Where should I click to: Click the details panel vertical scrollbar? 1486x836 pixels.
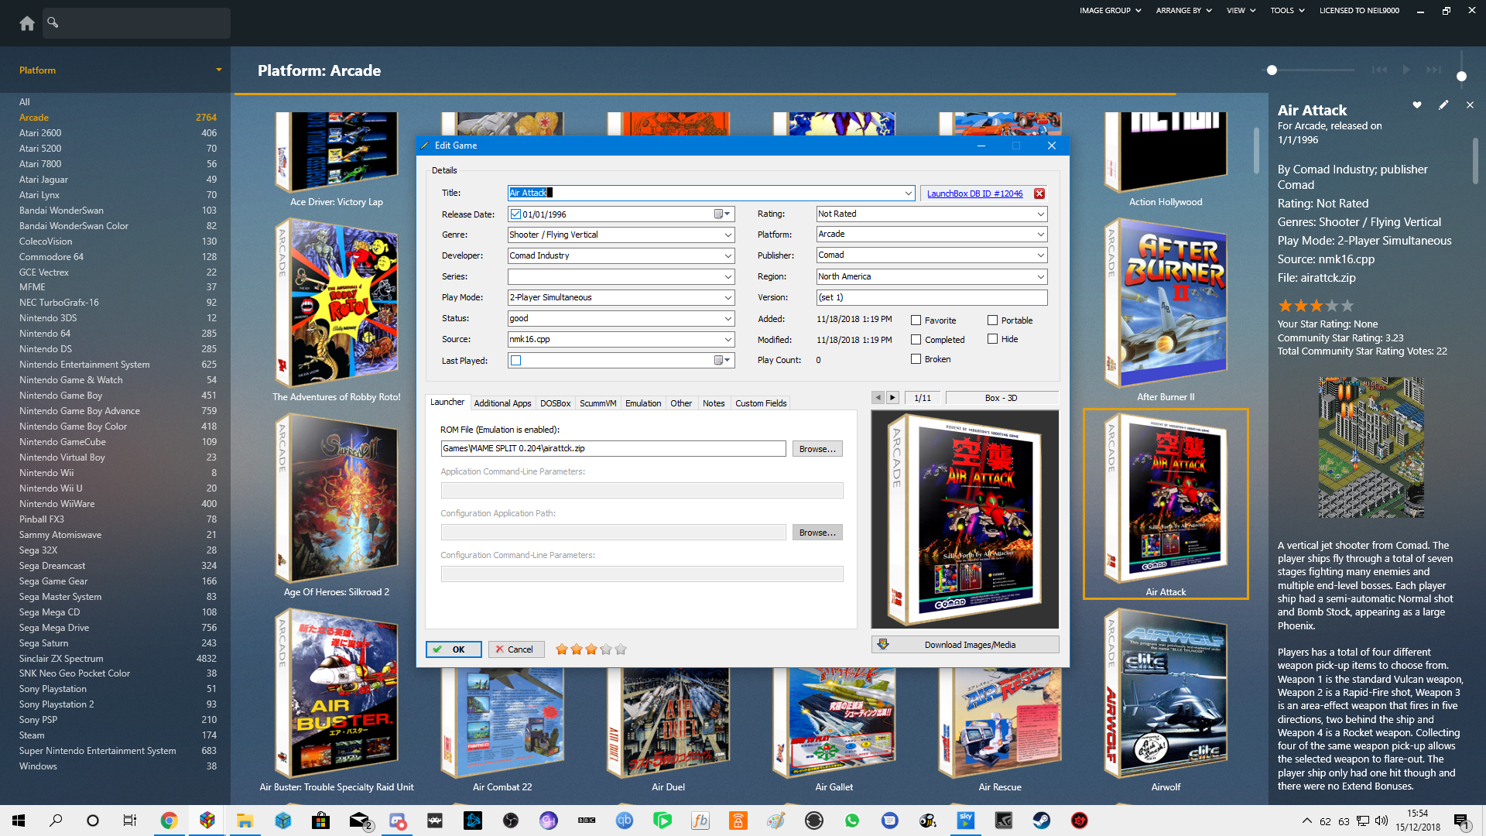(x=1476, y=161)
